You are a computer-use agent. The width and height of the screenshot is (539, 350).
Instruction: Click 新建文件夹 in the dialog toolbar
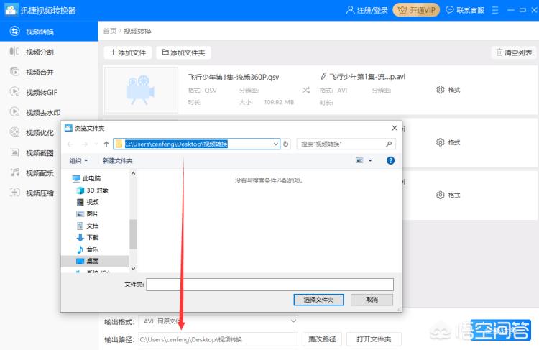point(118,160)
